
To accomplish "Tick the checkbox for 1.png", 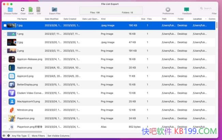I will click(5, 34).
